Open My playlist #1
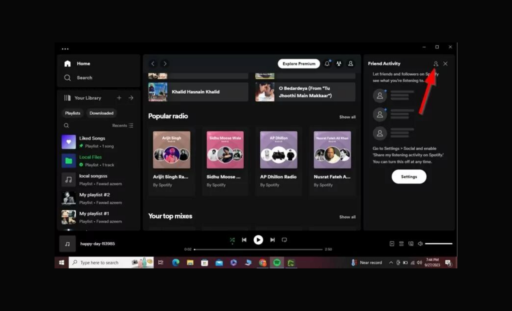This screenshot has width=512, height=311. pyautogui.click(x=99, y=217)
